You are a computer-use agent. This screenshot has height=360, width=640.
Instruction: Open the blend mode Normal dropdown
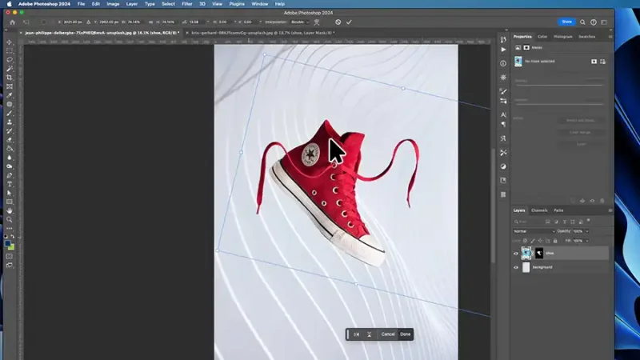pyautogui.click(x=534, y=231)
